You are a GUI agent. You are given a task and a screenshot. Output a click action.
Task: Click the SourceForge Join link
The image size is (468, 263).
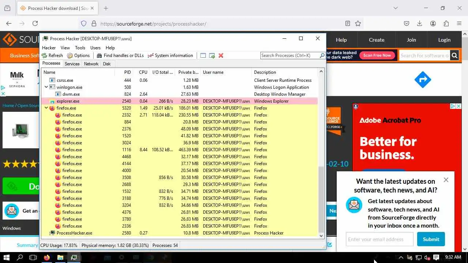411,40
